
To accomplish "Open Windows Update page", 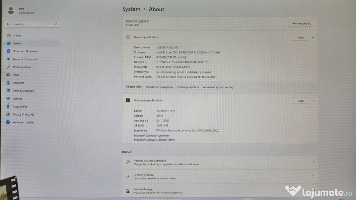I will (23, 123).
